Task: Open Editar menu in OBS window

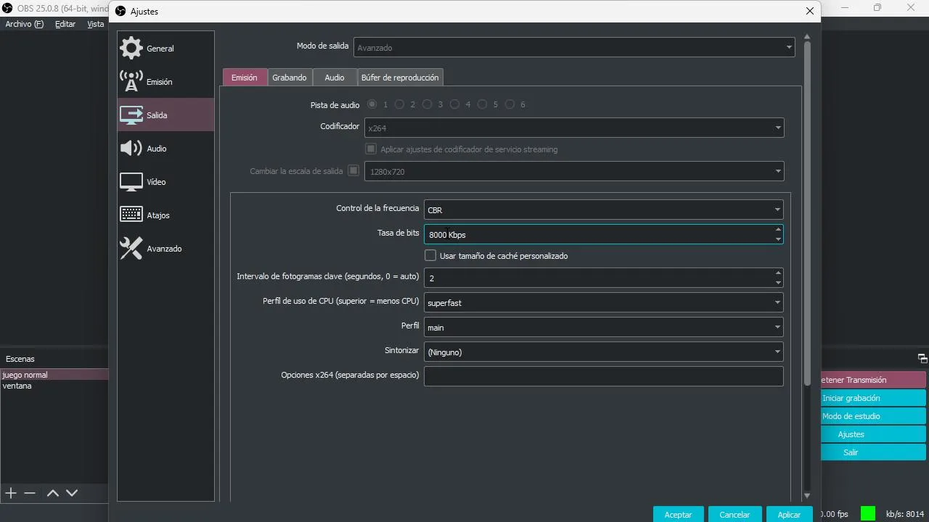Action: click(65, 24)
